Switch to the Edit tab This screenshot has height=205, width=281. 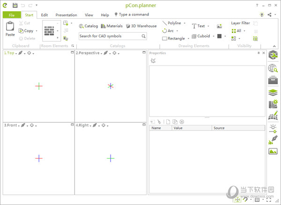[x=44, y=15]
